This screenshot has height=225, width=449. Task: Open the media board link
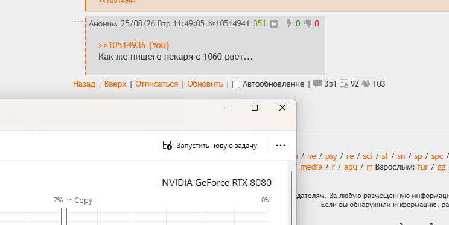311,167
